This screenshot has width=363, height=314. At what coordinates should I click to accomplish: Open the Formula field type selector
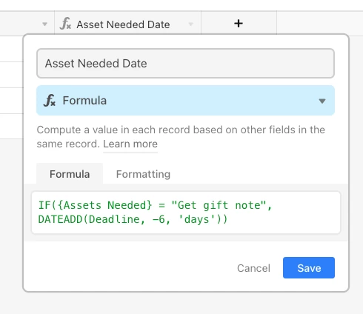click(x=185, y=101)
